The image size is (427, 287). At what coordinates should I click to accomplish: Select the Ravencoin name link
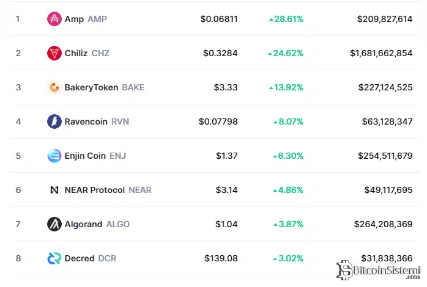pyautogui.click(x=86, y=122)
